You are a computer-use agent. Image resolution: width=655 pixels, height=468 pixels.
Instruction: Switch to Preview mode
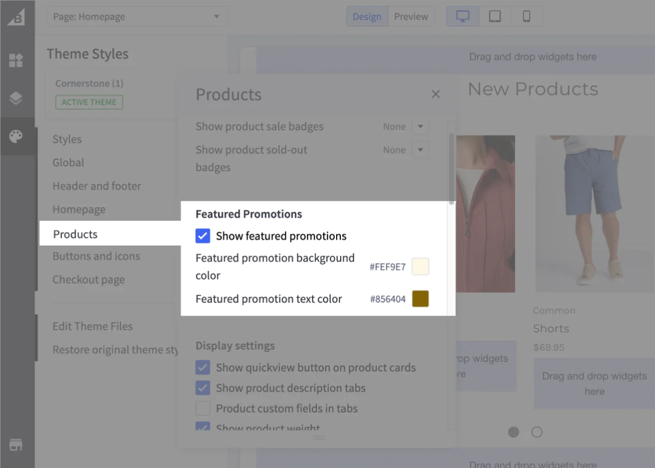(411, 17)
